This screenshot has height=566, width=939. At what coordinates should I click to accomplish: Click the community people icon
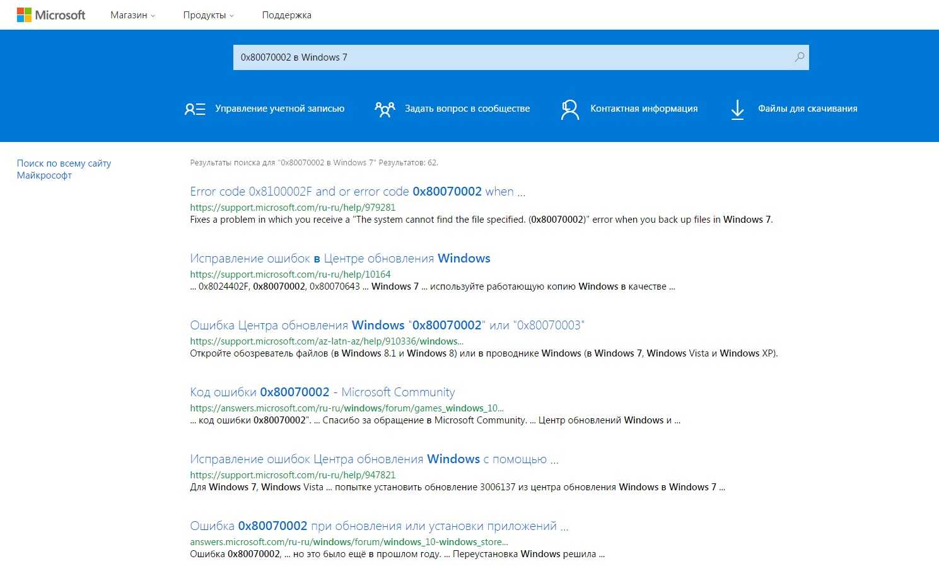(385, 109)
